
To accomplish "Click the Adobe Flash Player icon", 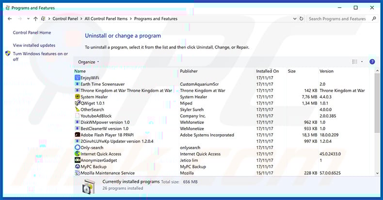I will (x=78, y=135).
